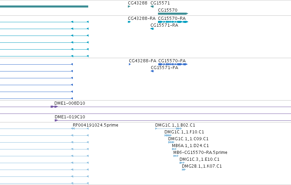Select the RP004191024.5prime EST label
The width and height of the screenshot is (291, 185).
click(95, 125)
